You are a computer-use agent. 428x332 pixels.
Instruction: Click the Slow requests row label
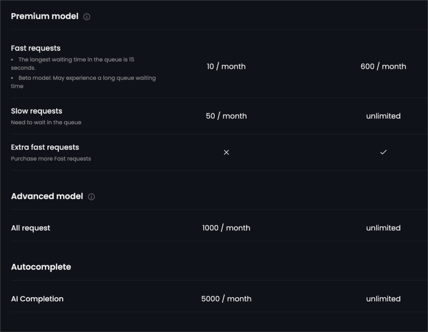(x=36, y=111)
